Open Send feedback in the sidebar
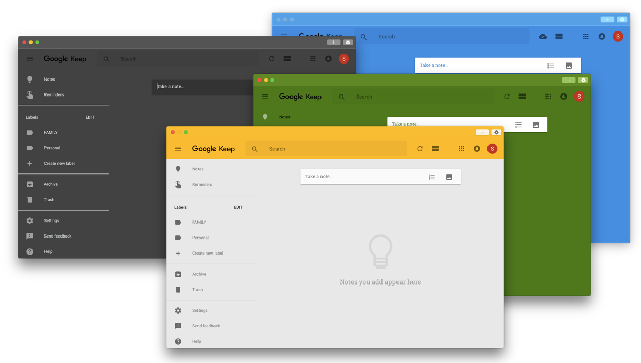This screenshot has width=641, height=363. pyautogui.click(x=206, y=326)
